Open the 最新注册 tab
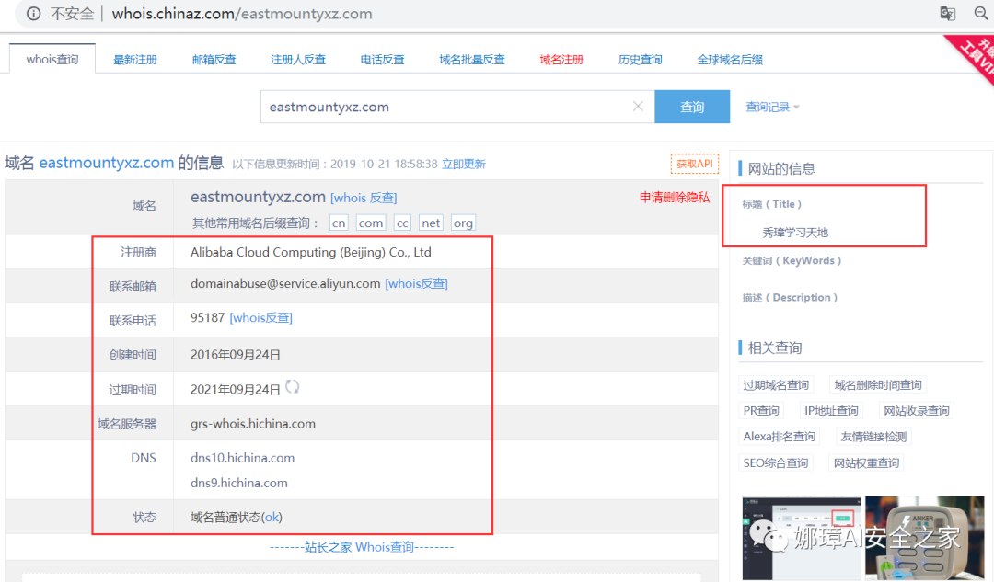 pos(135,60)
